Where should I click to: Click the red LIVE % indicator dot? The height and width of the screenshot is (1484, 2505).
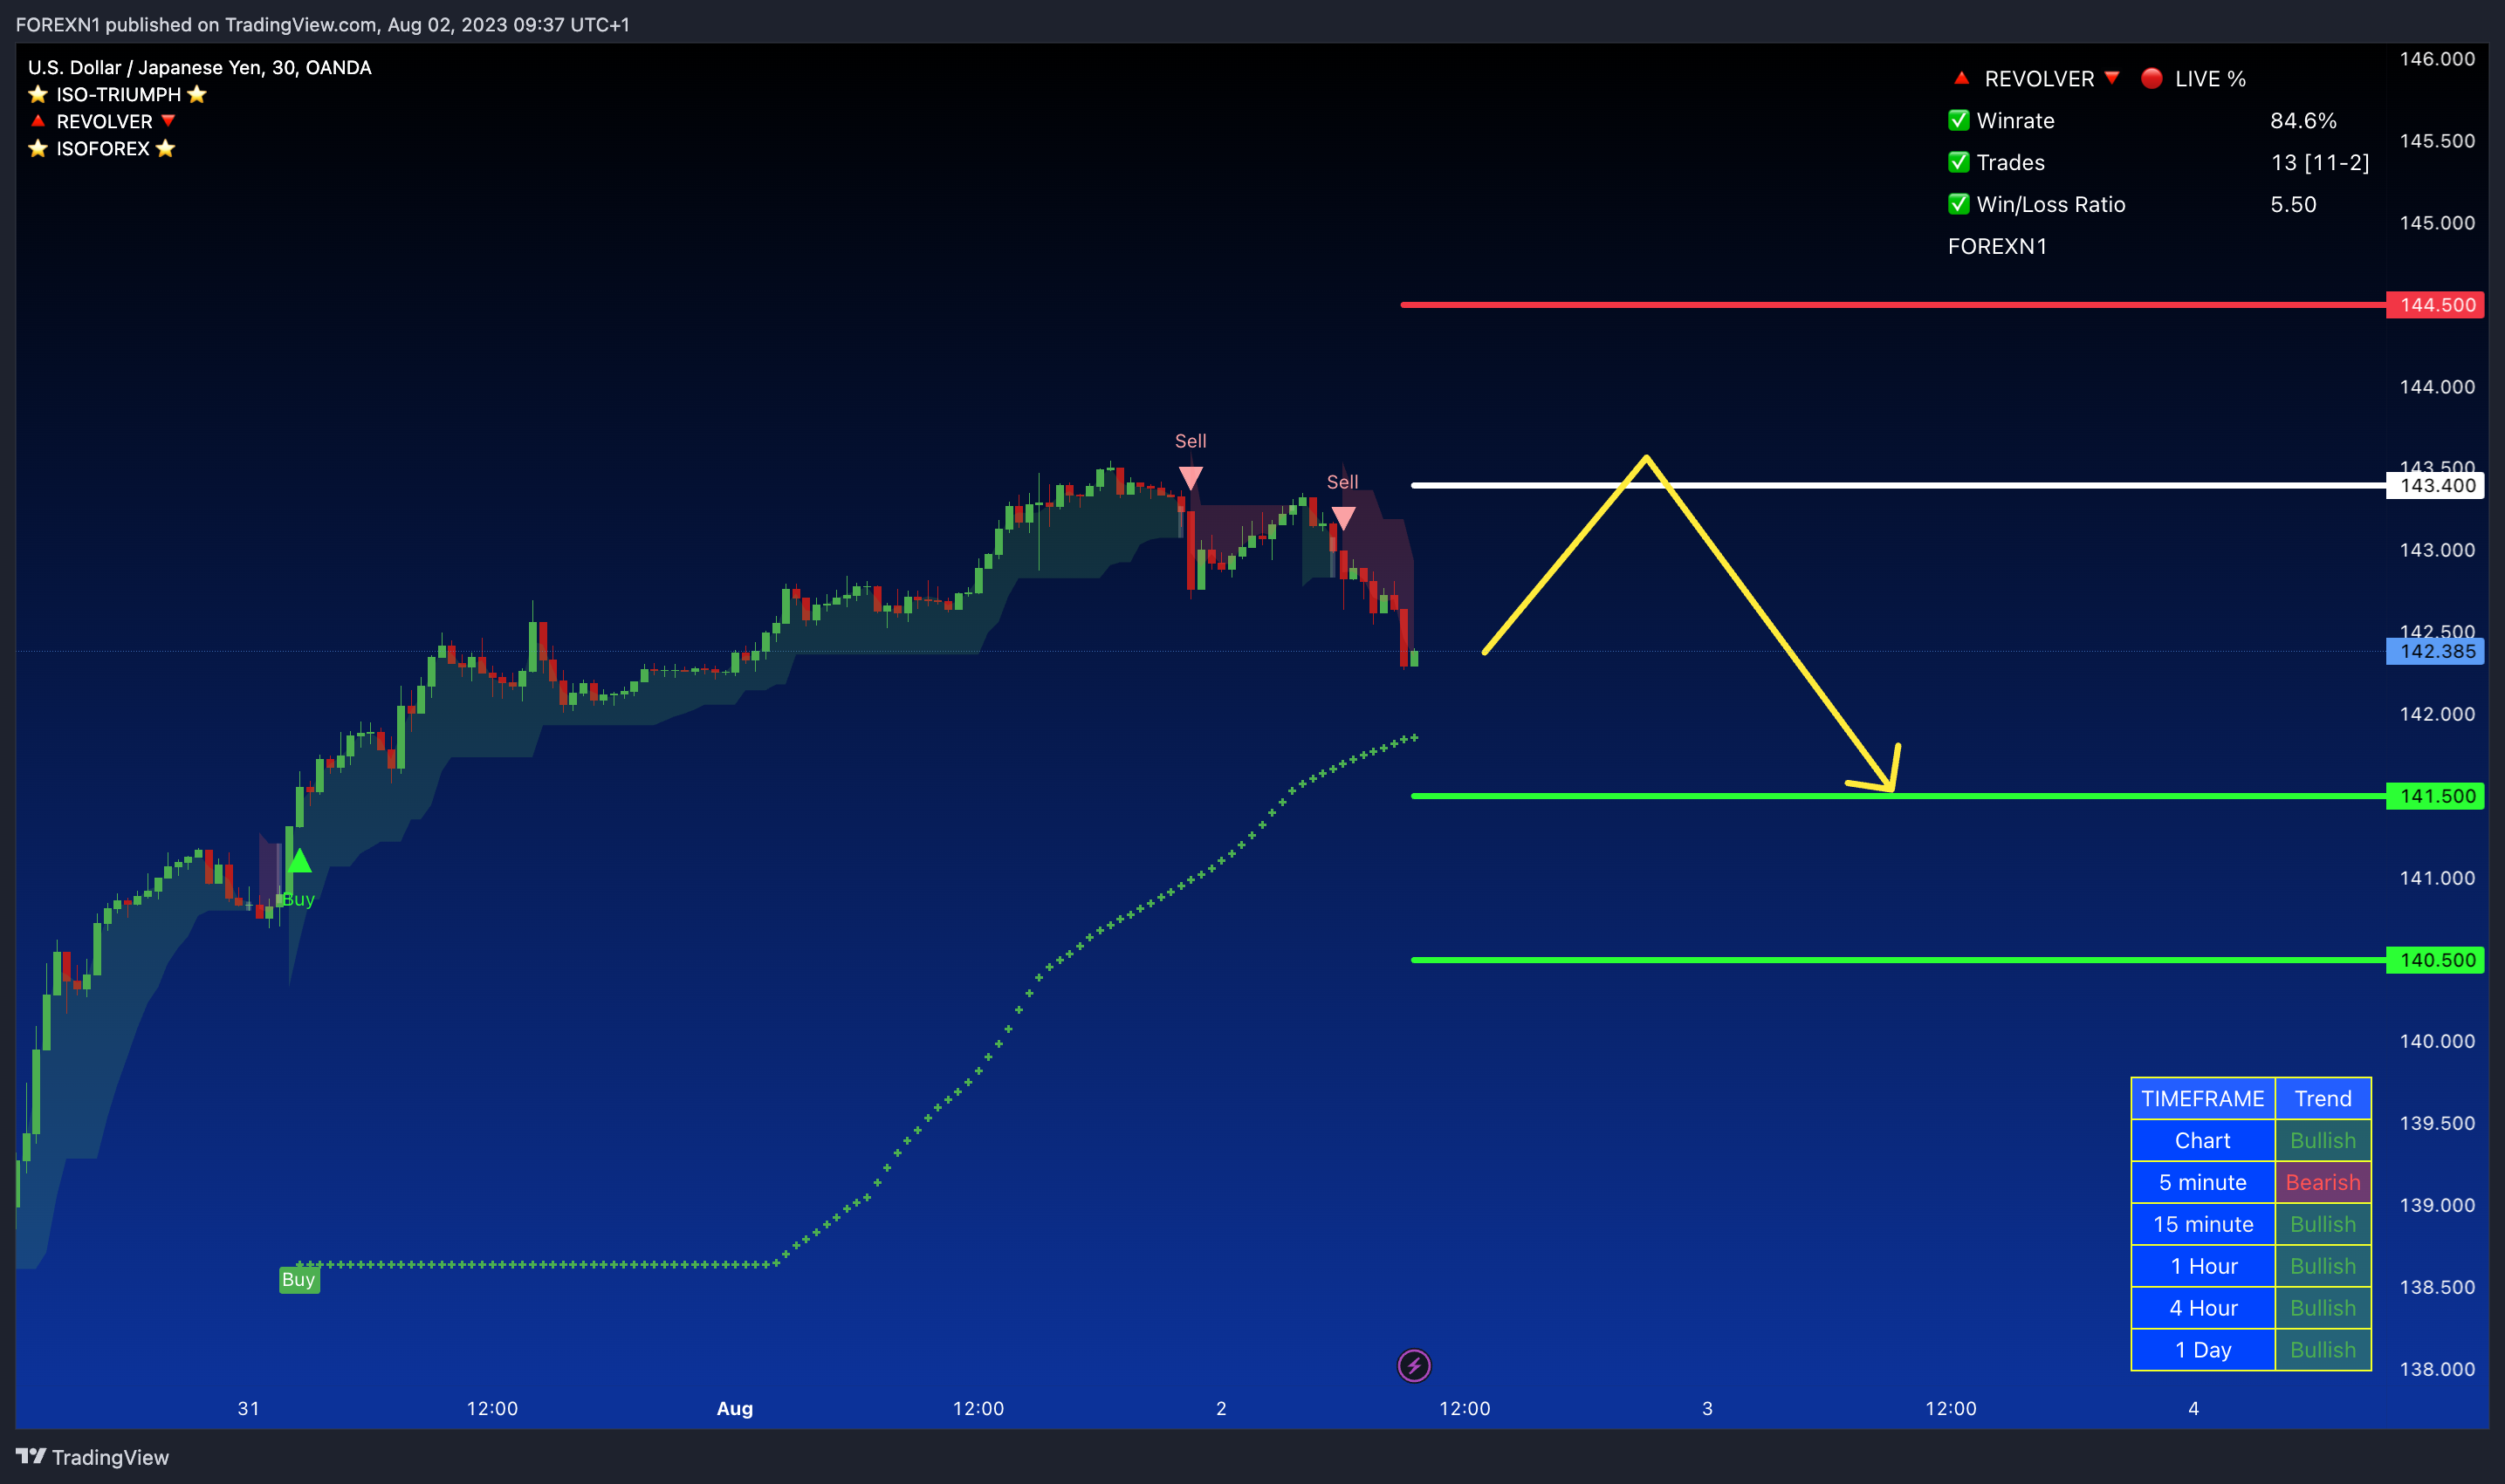coord(2152,78)
